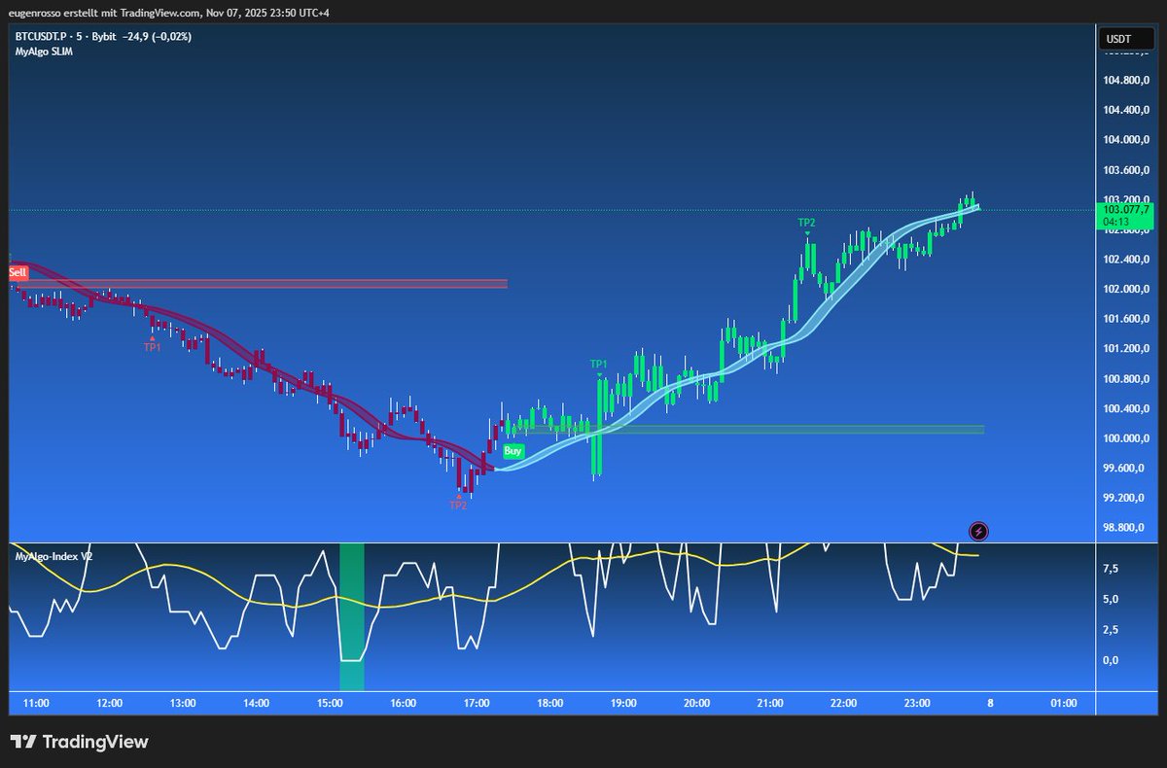
Task: Click the MyAlgo-Index V2 indicator legend
Action: [52, 556]
